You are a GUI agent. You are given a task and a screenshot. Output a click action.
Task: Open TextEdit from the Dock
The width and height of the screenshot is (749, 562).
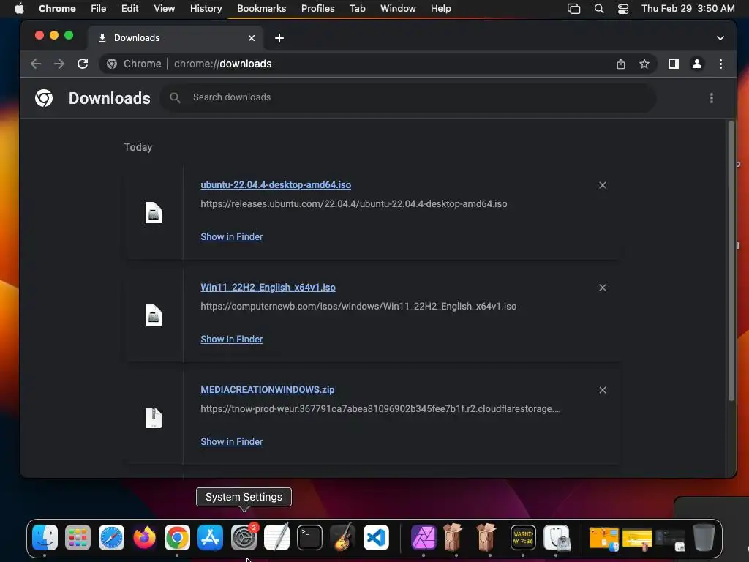(x=276, y=538)
